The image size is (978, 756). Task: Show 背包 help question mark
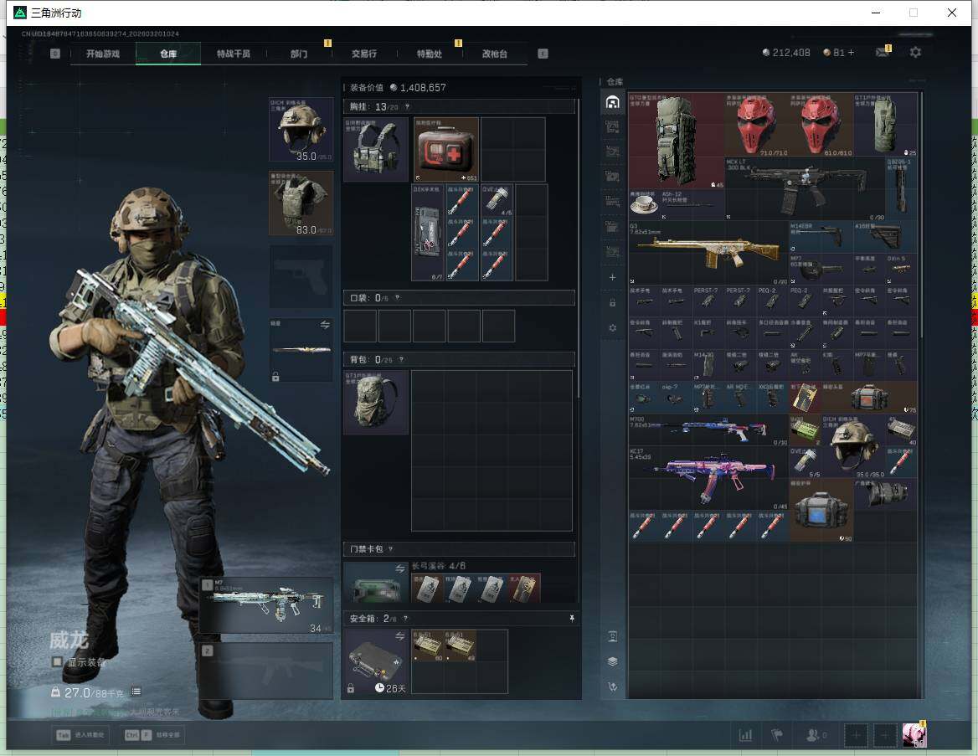pos(401,360)
